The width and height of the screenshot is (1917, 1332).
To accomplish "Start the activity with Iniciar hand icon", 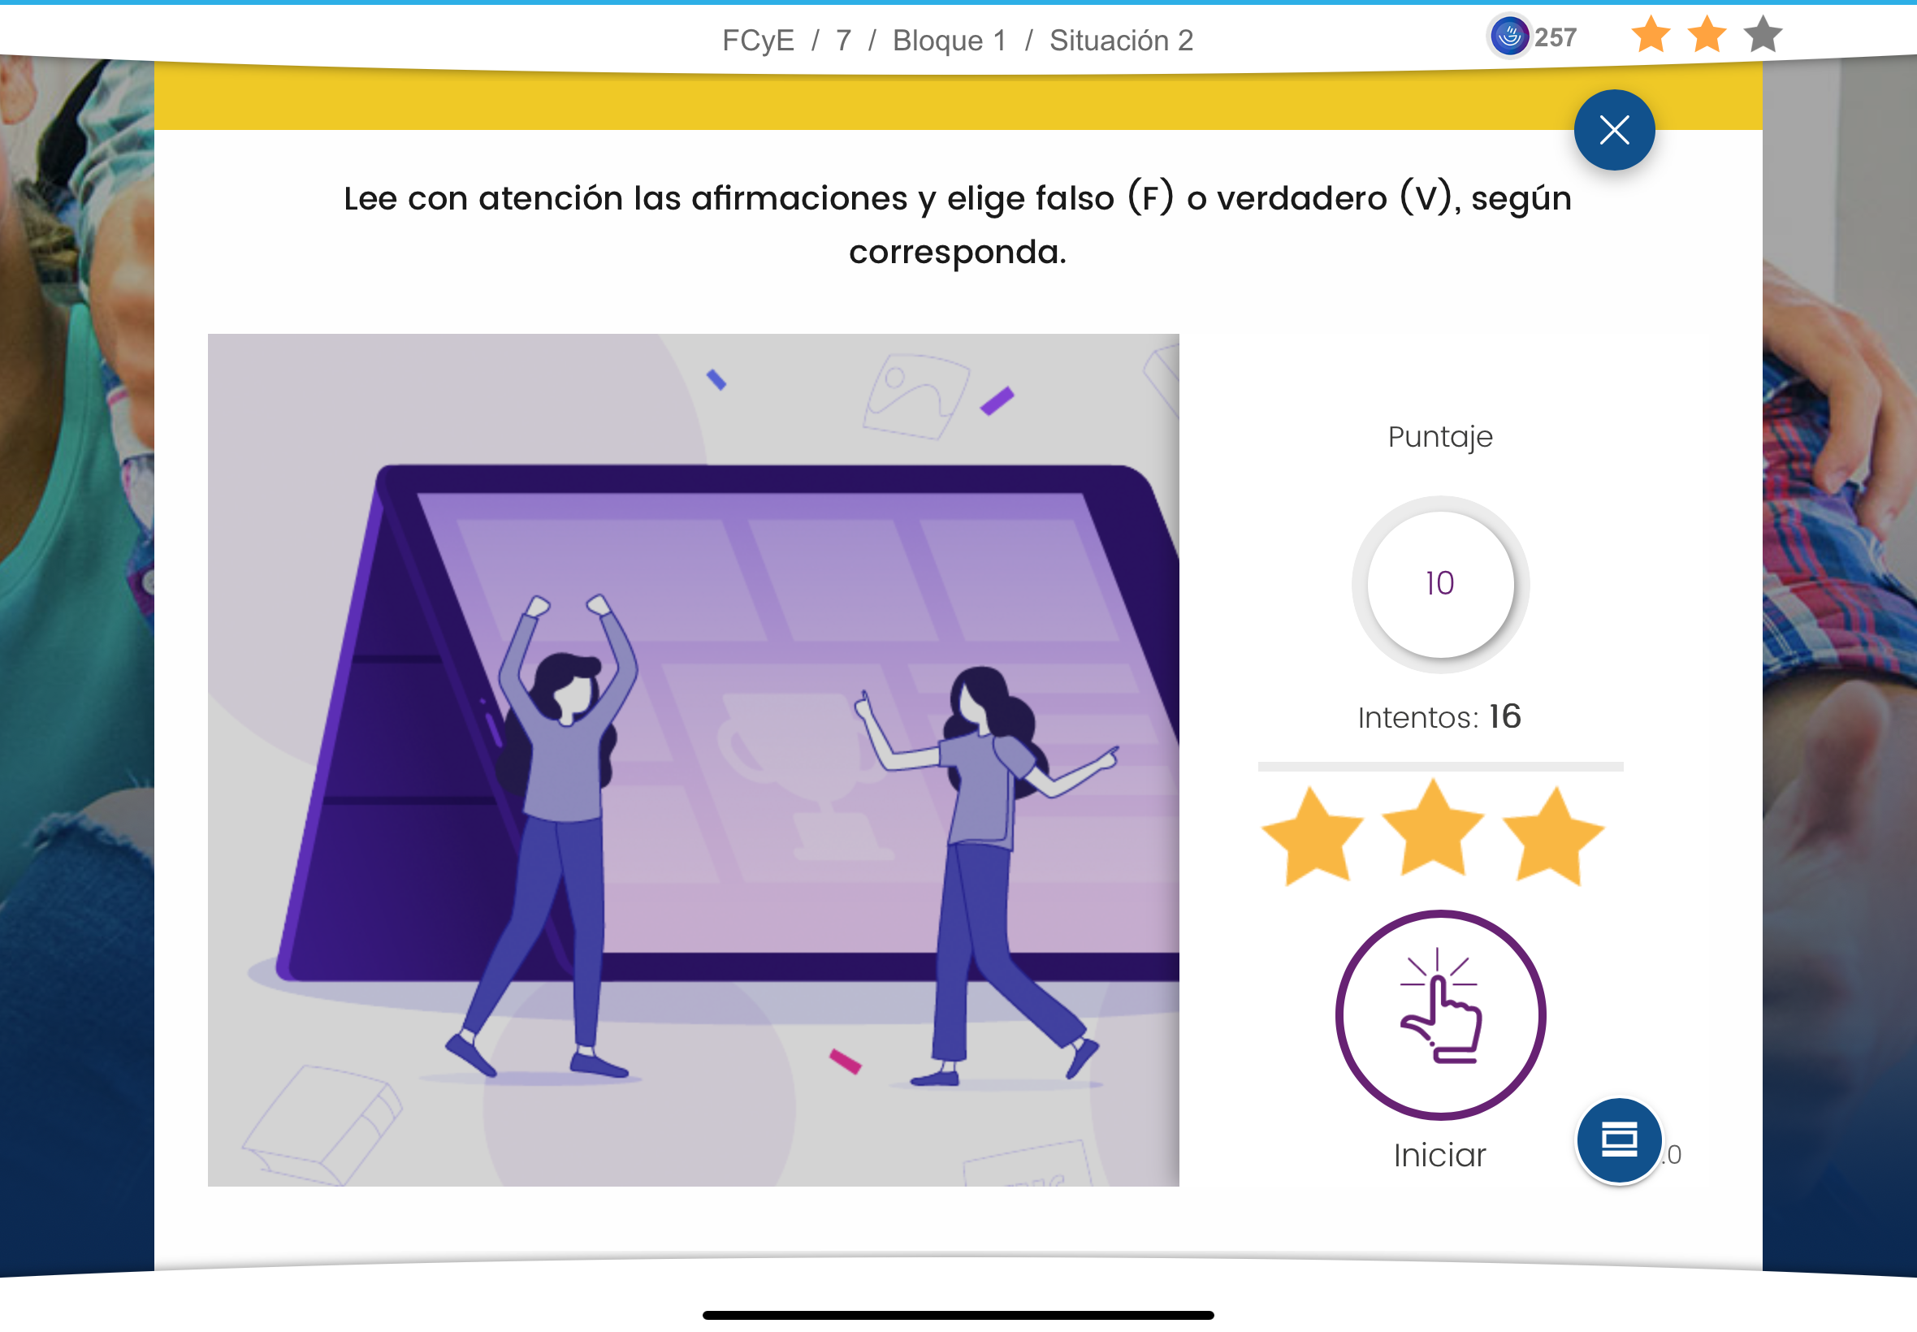I will [1439, 1014].
